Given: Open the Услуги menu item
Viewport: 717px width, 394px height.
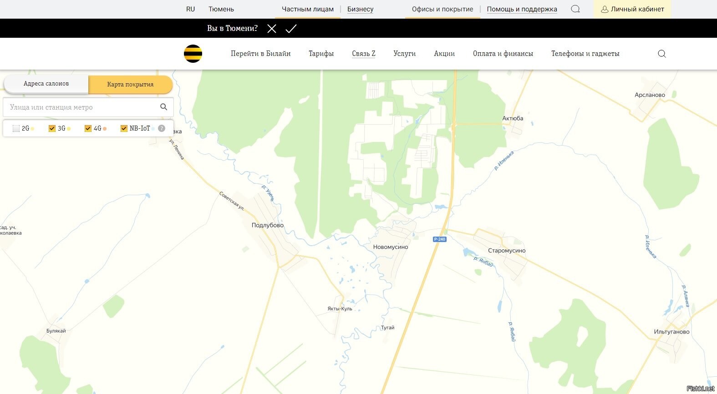Looking at the screenshot, I should point(404,54).
